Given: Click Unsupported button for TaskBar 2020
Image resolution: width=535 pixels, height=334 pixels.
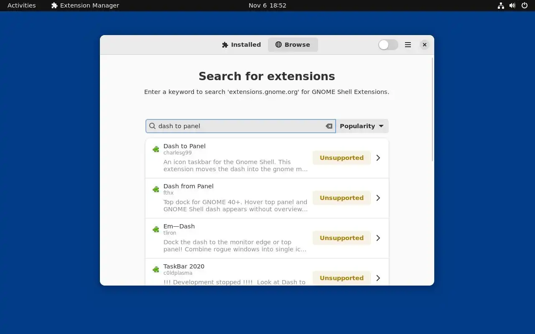Looking at the screenshot, I should click(341, 278).
